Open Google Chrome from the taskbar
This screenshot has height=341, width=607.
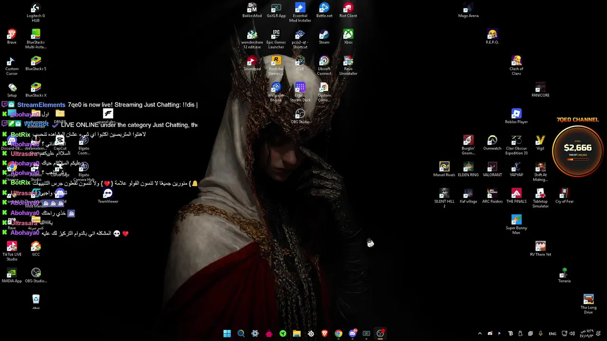pyautogui.click(x=339, y=333)
